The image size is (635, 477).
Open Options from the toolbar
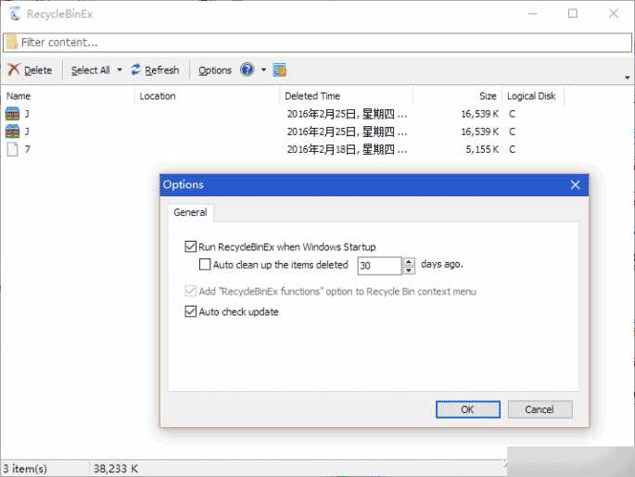pos(215,70)
